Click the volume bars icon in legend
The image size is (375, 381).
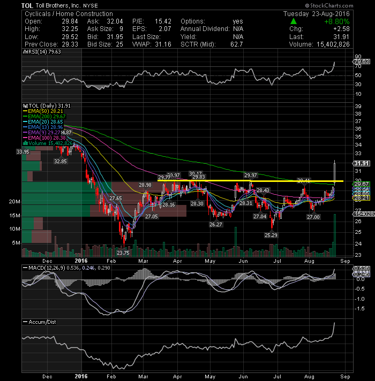[25, 143]
